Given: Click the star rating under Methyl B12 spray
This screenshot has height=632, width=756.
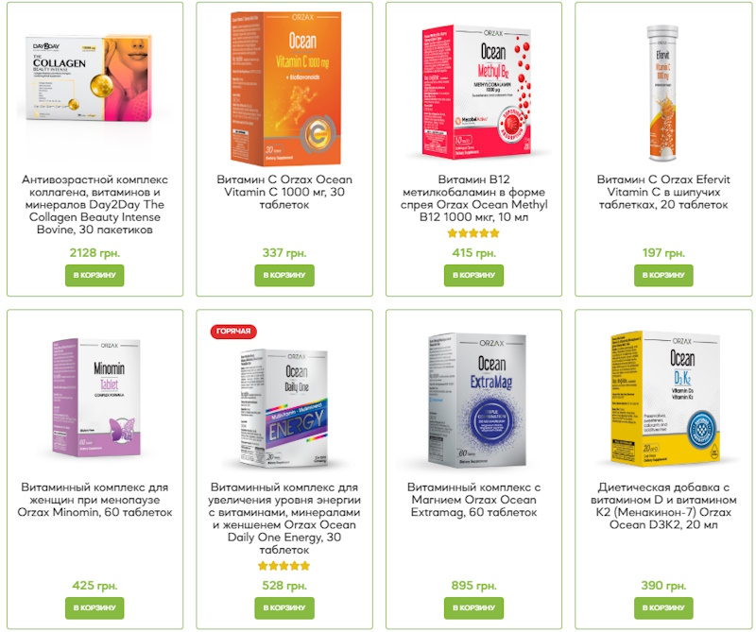Looking at the screenshot, I should pyautogui.click(x=473, y=233).
